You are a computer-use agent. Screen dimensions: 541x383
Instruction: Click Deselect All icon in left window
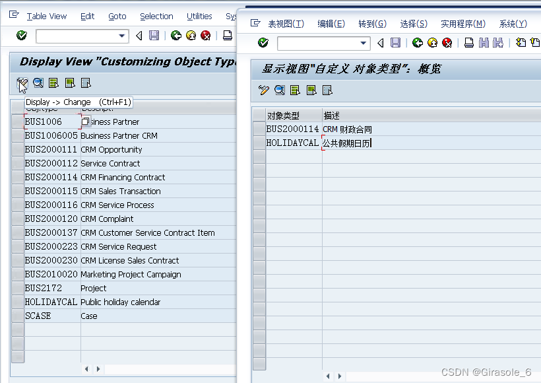point(86,83)
